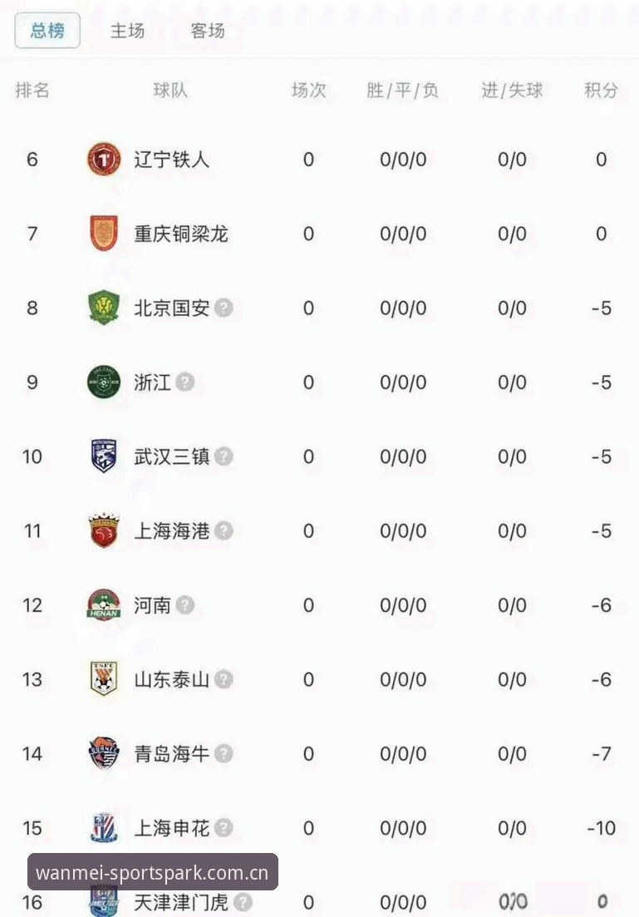The image size is (639, 917).
Task: Tap the question mark next to 浙江
Action: (x=184, y=382)
